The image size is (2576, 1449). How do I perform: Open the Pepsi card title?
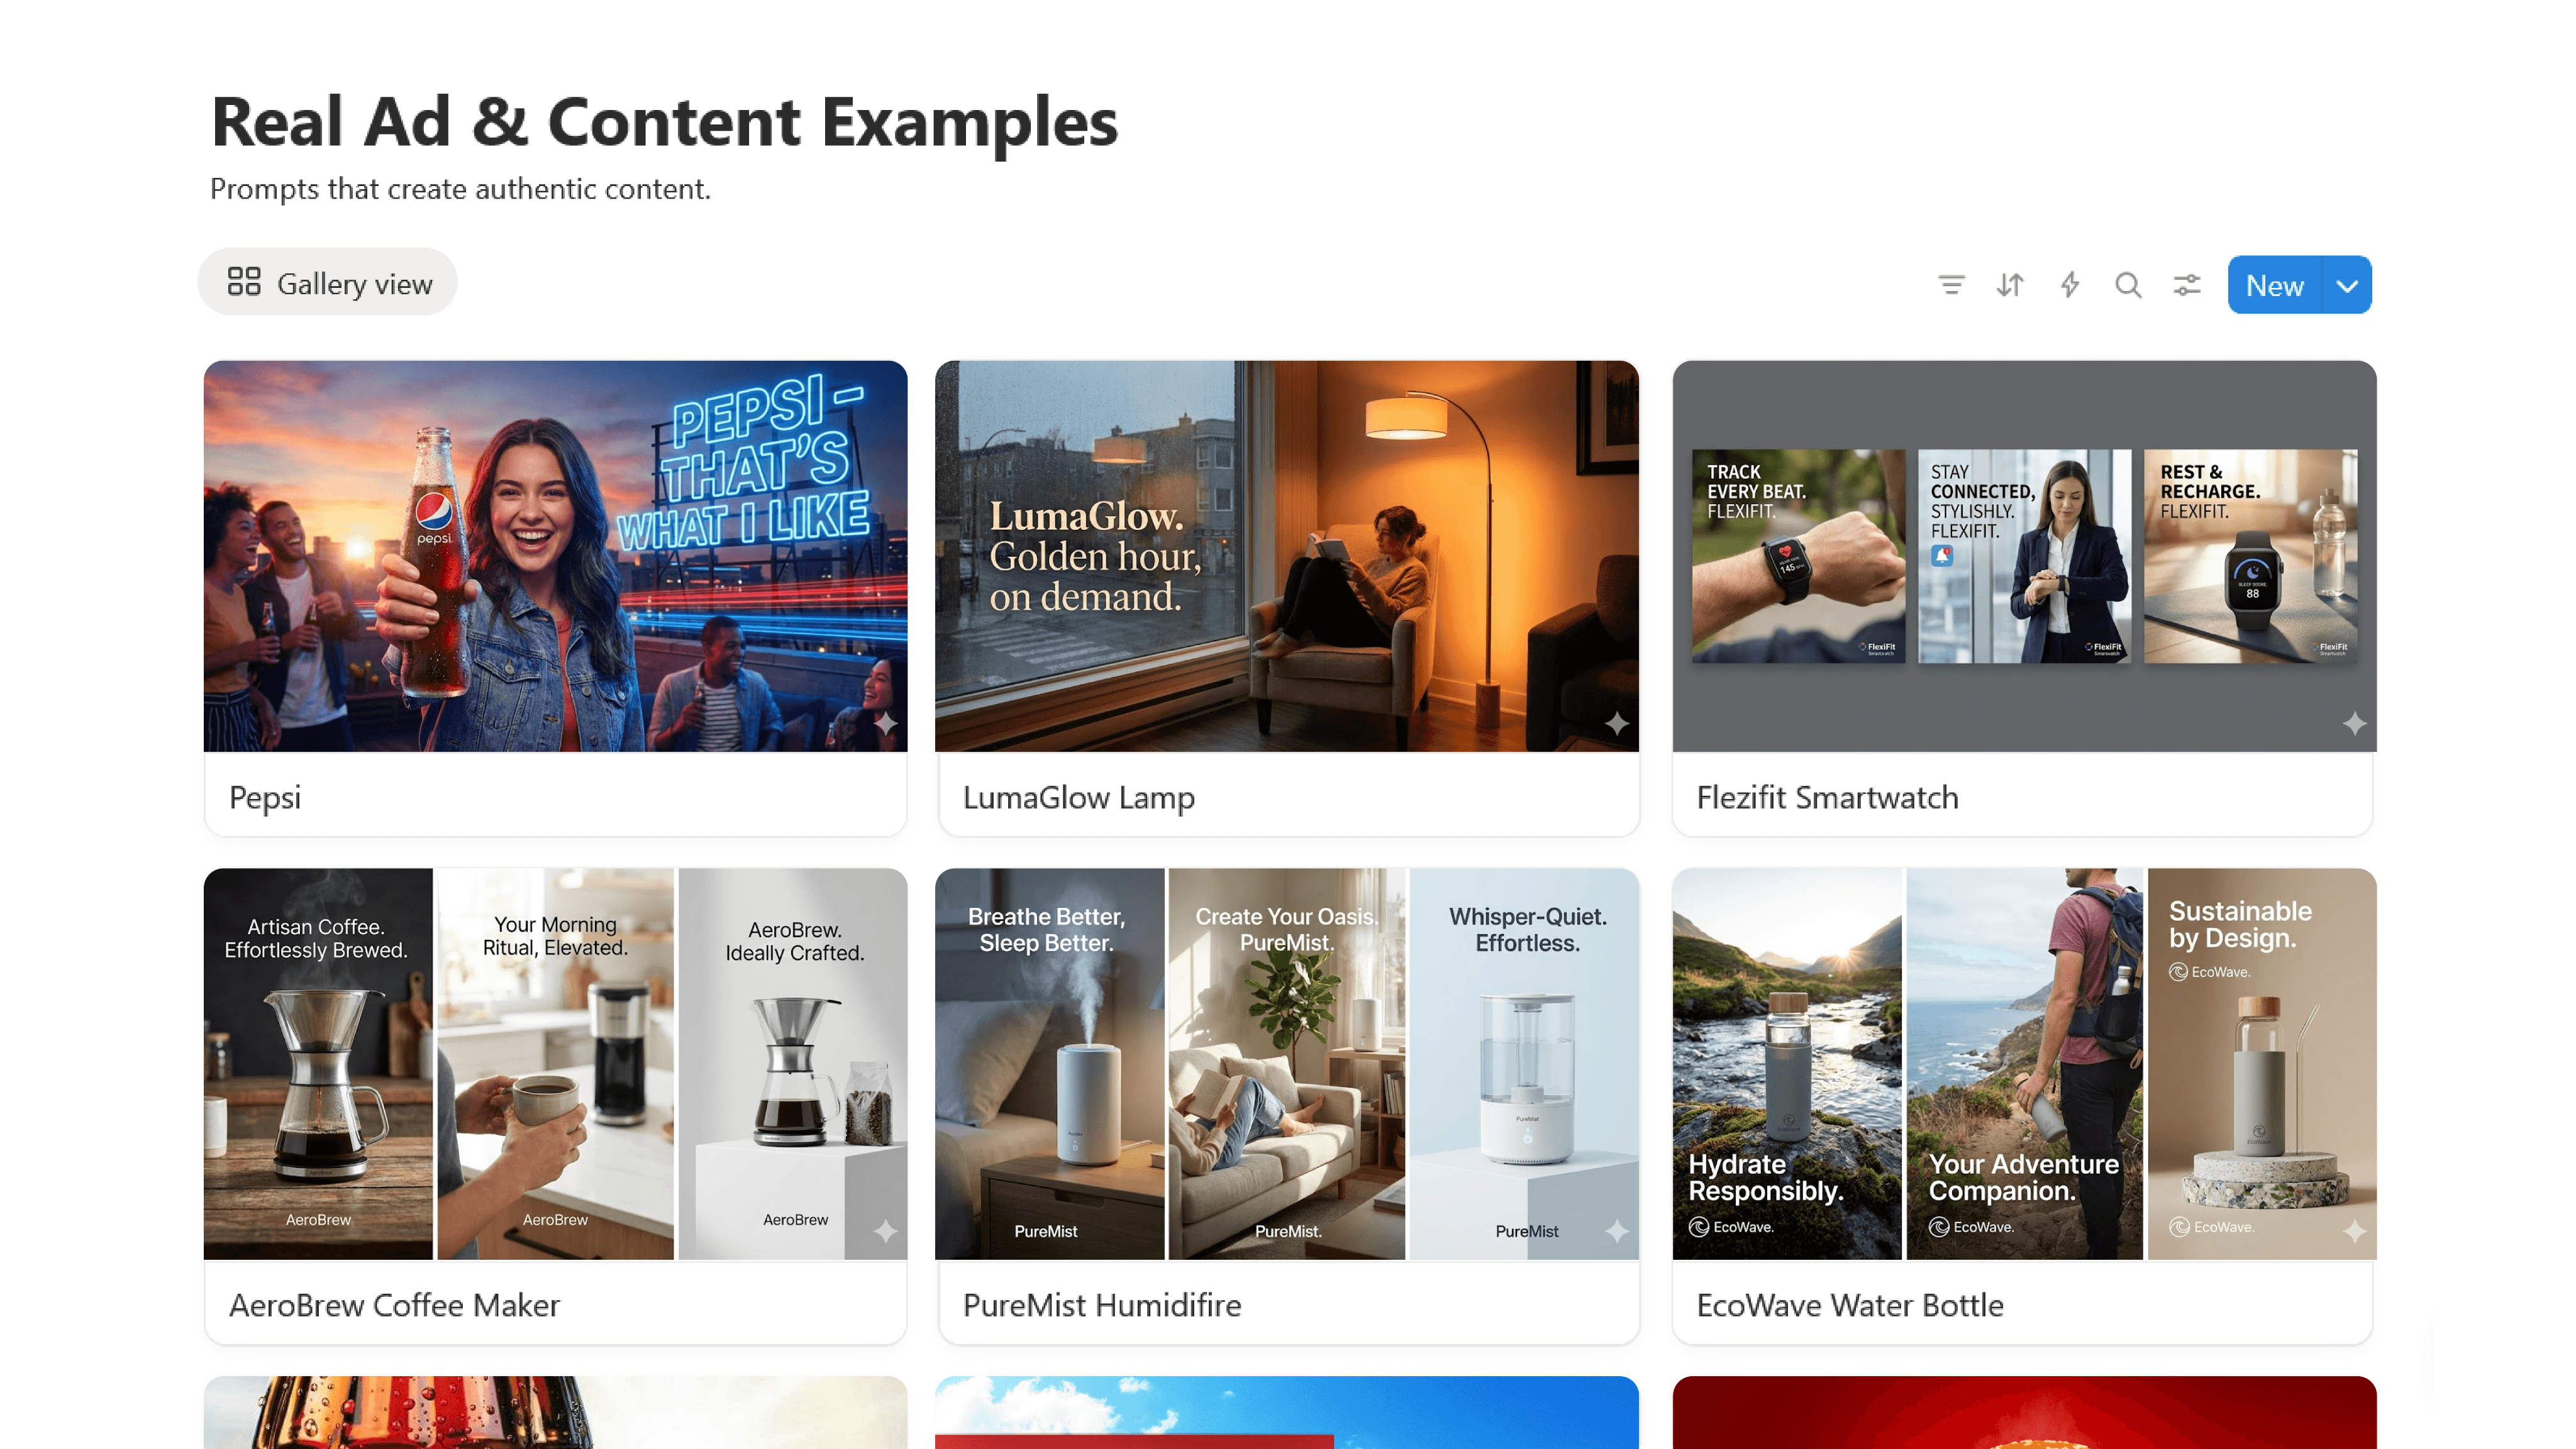click(x=265, y=798)
